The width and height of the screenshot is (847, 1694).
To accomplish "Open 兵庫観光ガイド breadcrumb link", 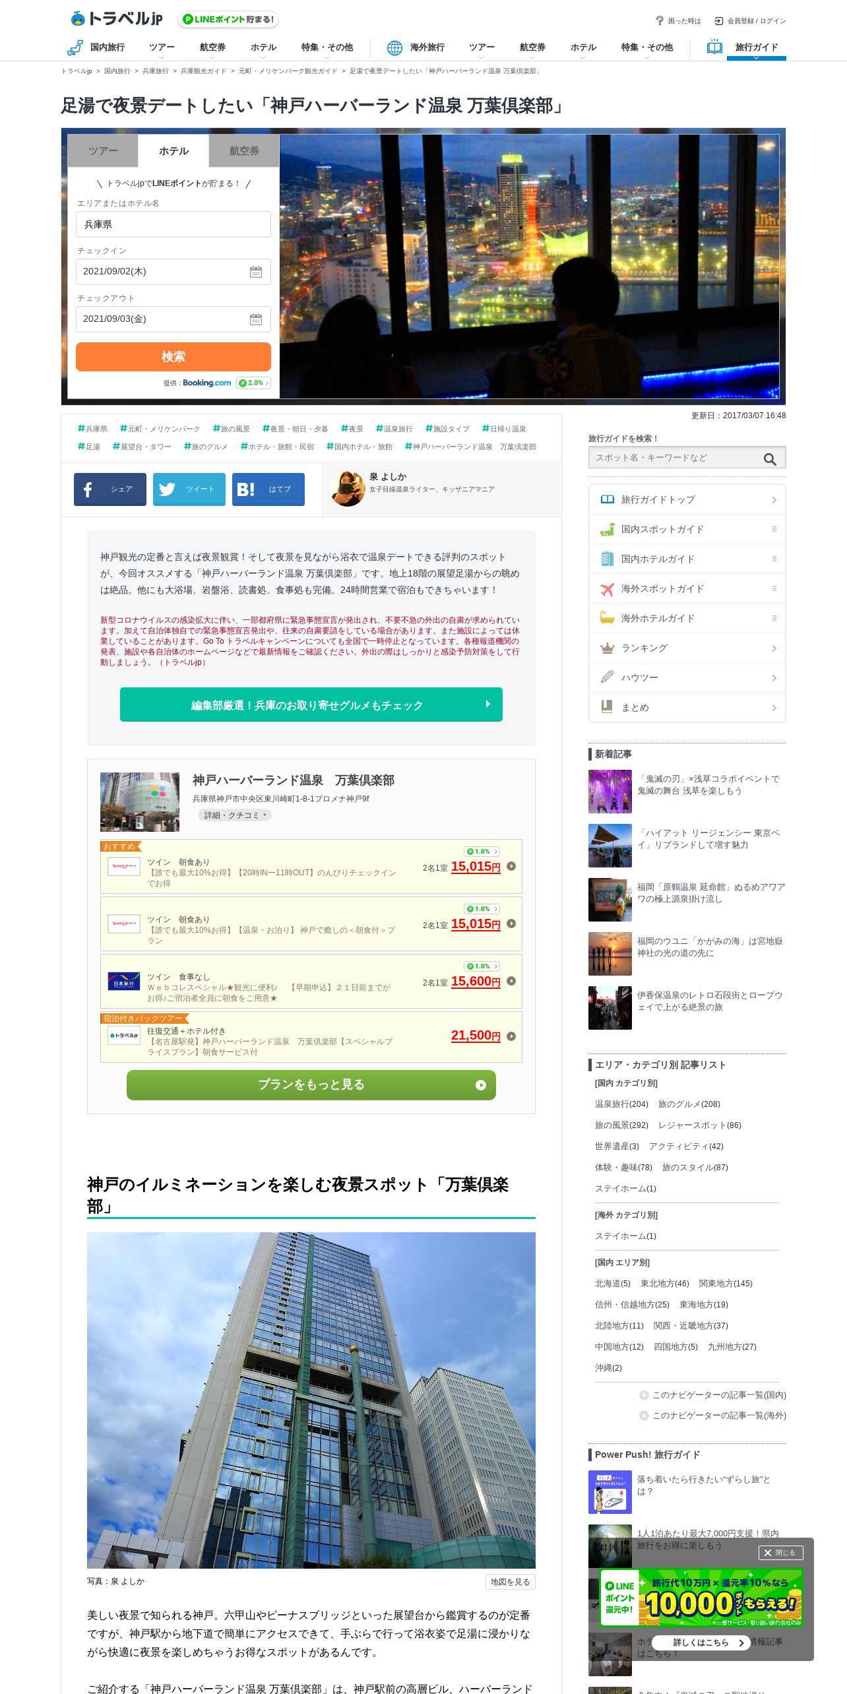I will coord(203,71).
